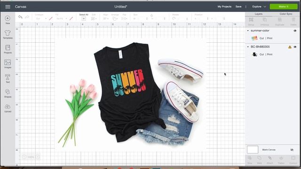
Task: Click the Fill color swatch
Action: pyautogui.click(x=71, y=19)
